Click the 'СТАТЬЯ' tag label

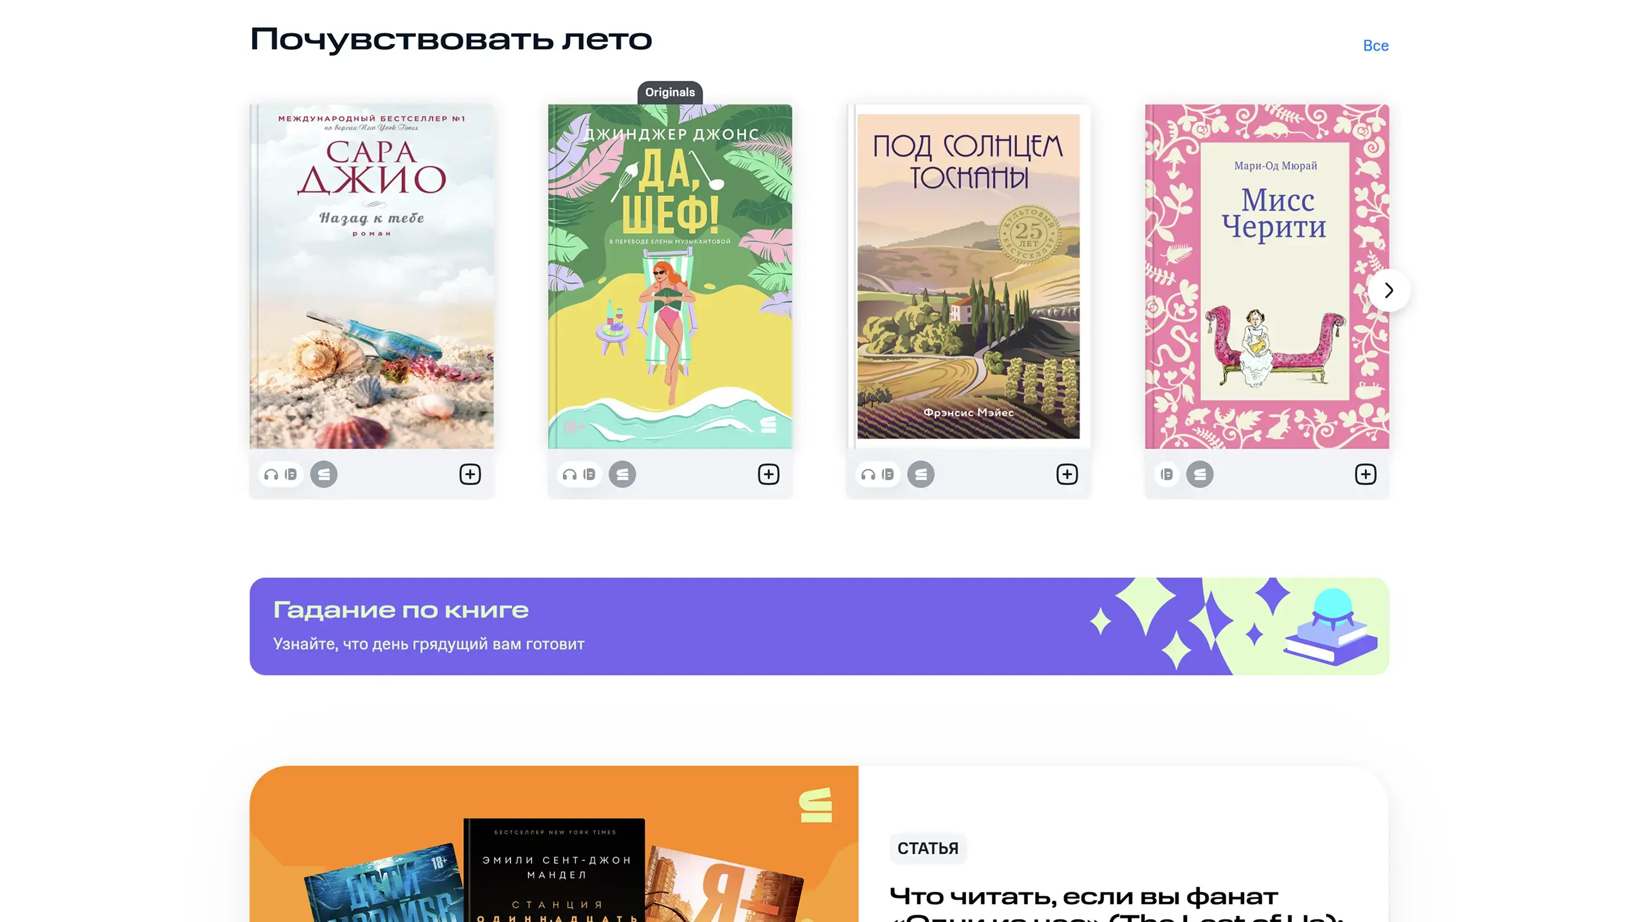pos(927,848)
